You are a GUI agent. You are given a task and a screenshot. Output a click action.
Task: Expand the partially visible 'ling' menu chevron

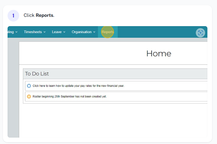17,32
